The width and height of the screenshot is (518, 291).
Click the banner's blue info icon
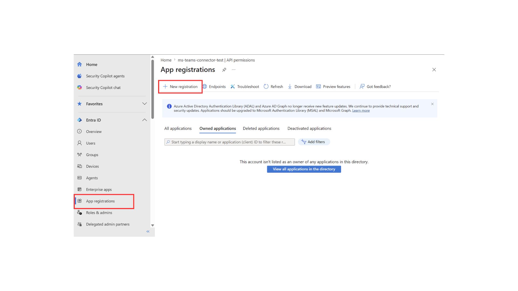coord(169,106)
